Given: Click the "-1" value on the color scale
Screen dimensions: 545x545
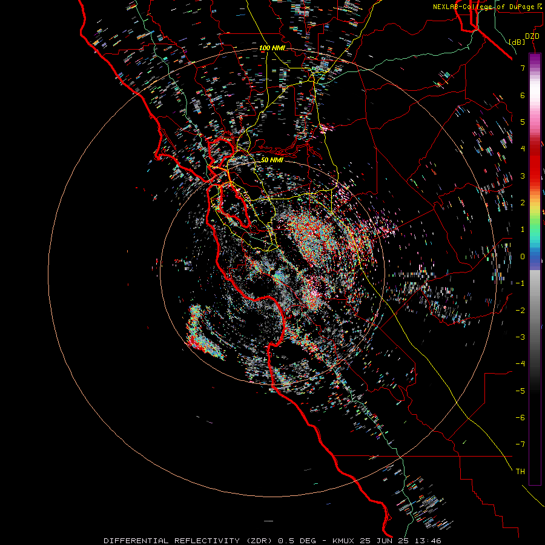Looking at the screenshot, I should click(520, 283).
